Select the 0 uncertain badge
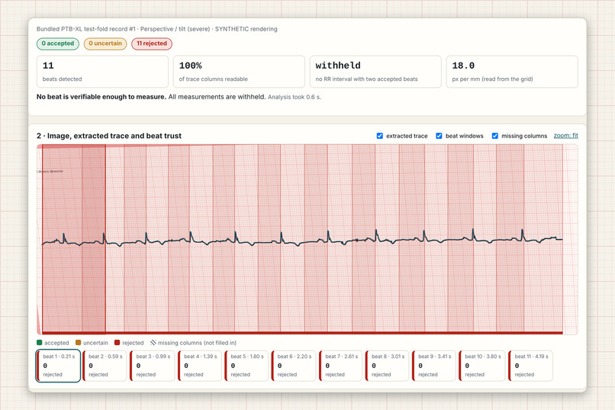Screen dimensions: 615x410 (x=105, y=44)
